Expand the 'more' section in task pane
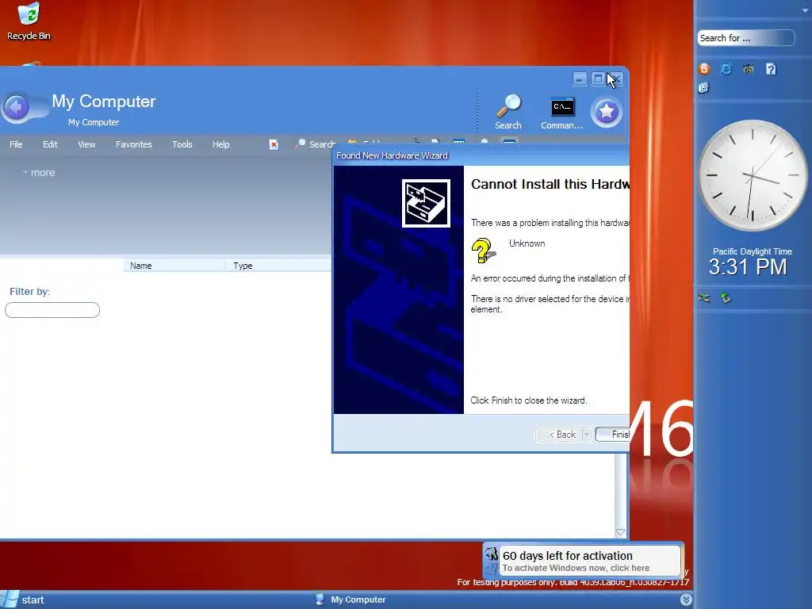Image resolution: width=812 pixels, height=609 pixels. (x=40, y=172)
